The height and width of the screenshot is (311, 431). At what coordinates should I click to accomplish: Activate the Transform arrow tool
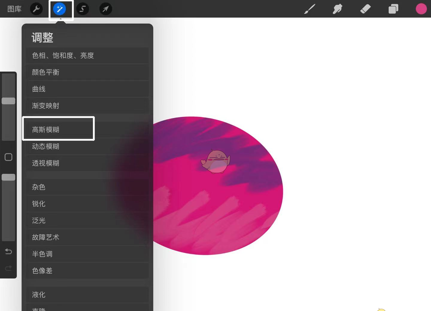(106, 9)
